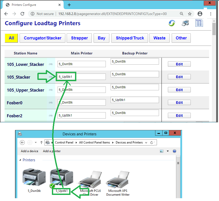The image size is (219, 201).
Task: Click the zoom magnifier icon in address bar
Action: [181, 14]
